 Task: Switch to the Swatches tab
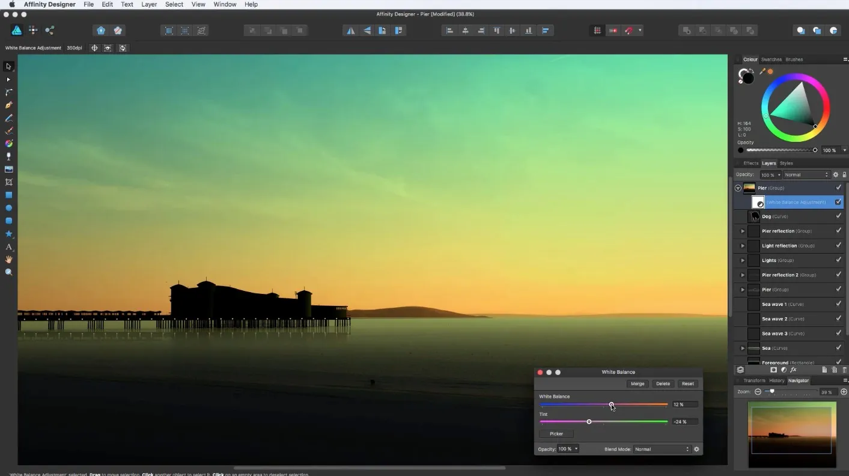pos(771,59)
